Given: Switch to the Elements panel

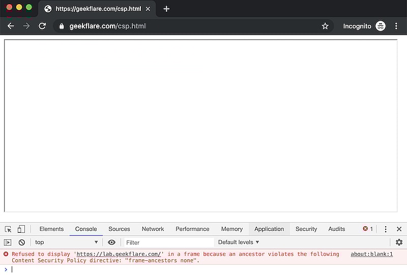Looking at the screenshot, I should (x=51, y=229).
